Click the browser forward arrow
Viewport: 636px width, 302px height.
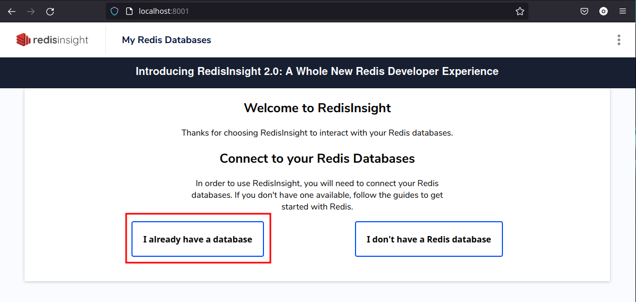[x=31, y=11]
